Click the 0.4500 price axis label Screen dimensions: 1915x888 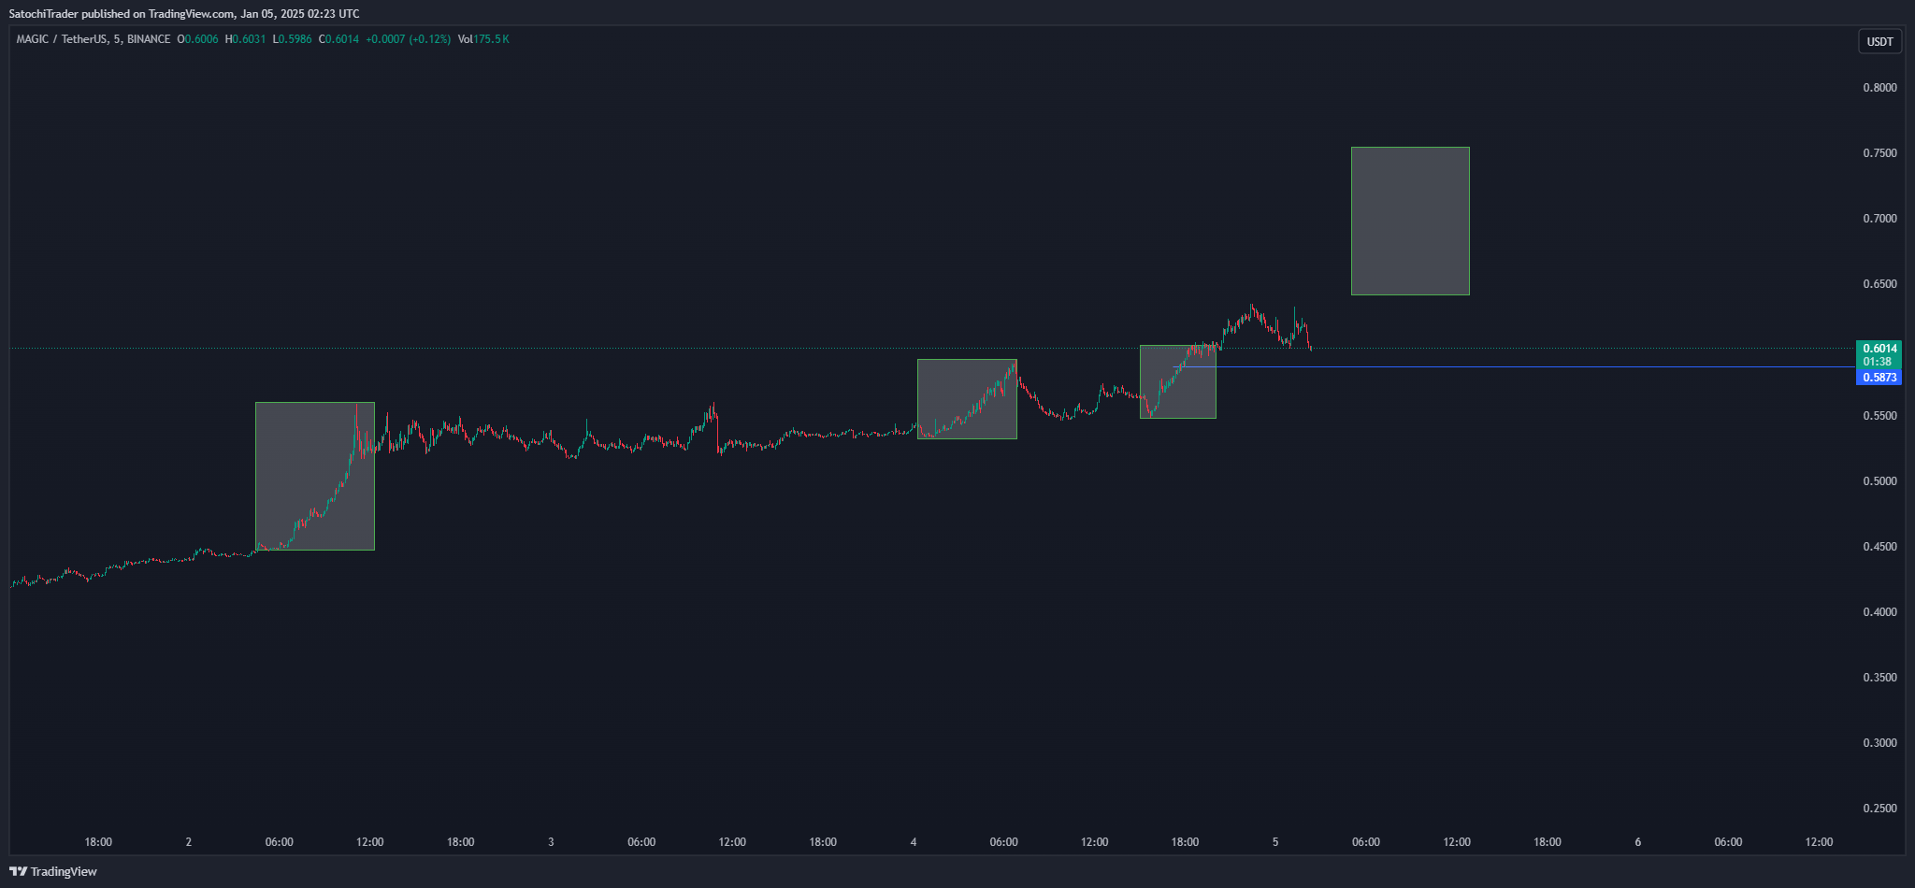[x=1879, y=547]
